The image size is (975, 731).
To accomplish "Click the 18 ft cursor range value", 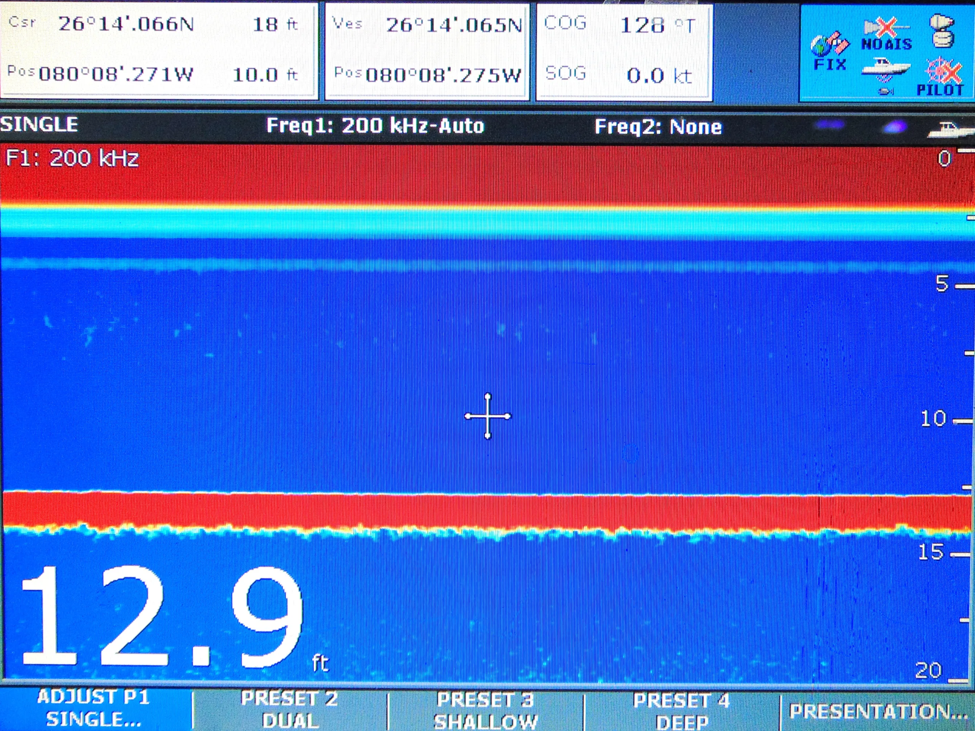I will pos(276,24).
